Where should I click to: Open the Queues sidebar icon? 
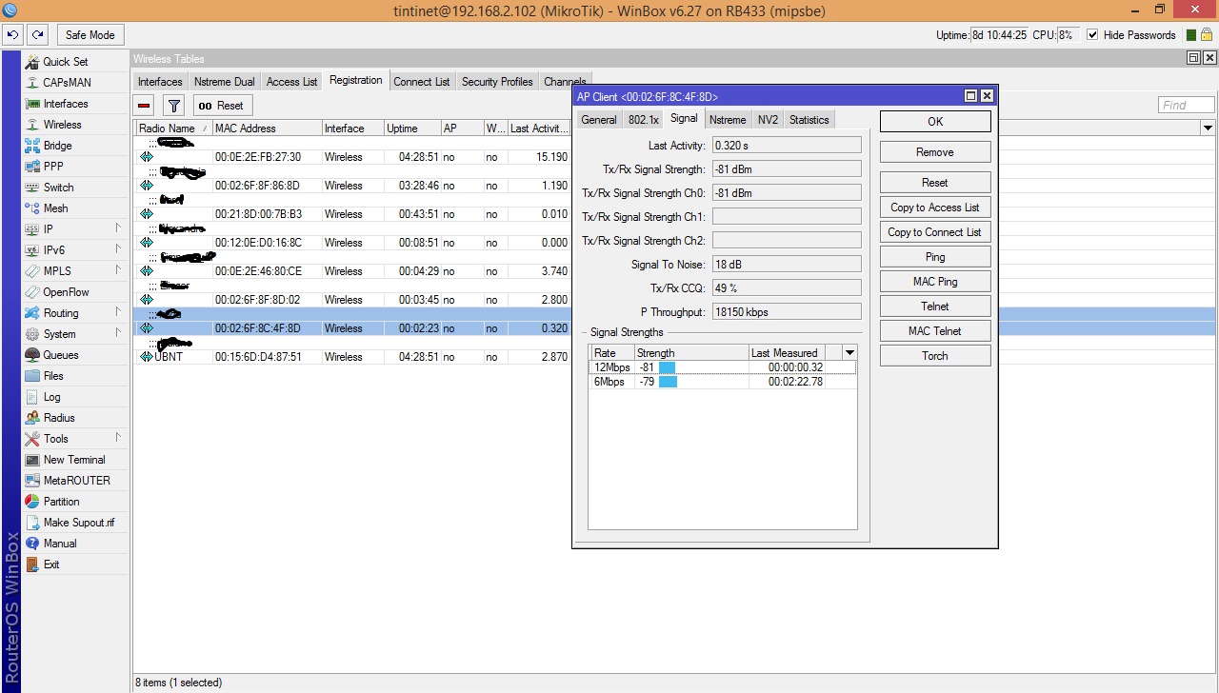pos(32,355)
